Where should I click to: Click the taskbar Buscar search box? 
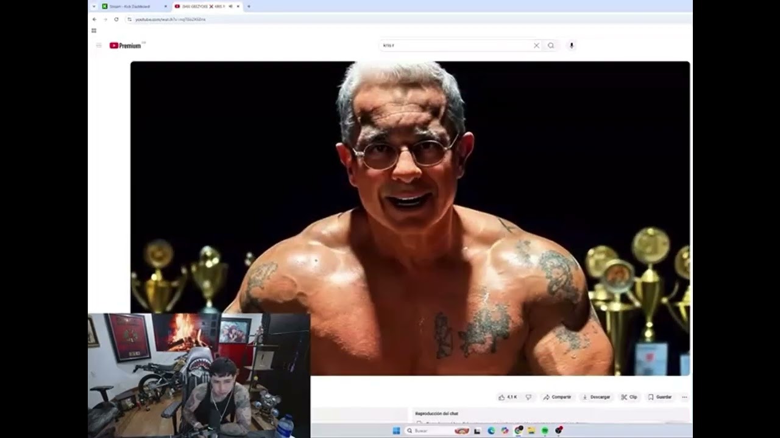pos(437,431)
